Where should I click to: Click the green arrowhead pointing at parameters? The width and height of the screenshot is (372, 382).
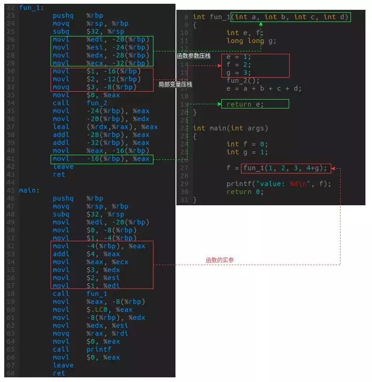pos(261,24)
